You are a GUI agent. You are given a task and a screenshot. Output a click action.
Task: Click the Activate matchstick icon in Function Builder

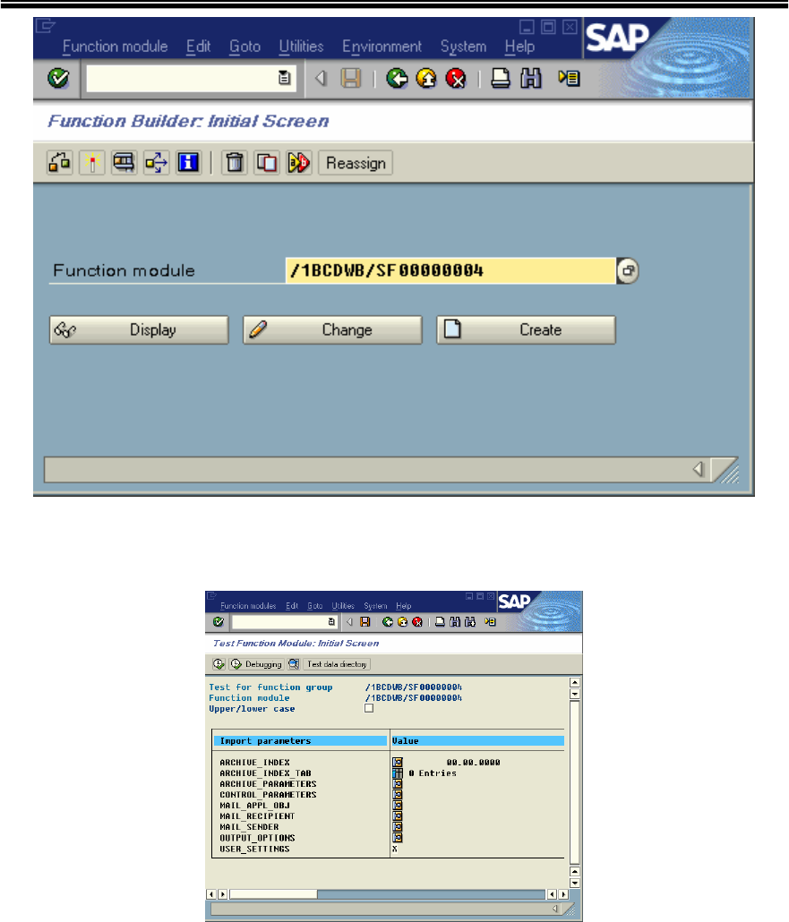click(91, 163)
